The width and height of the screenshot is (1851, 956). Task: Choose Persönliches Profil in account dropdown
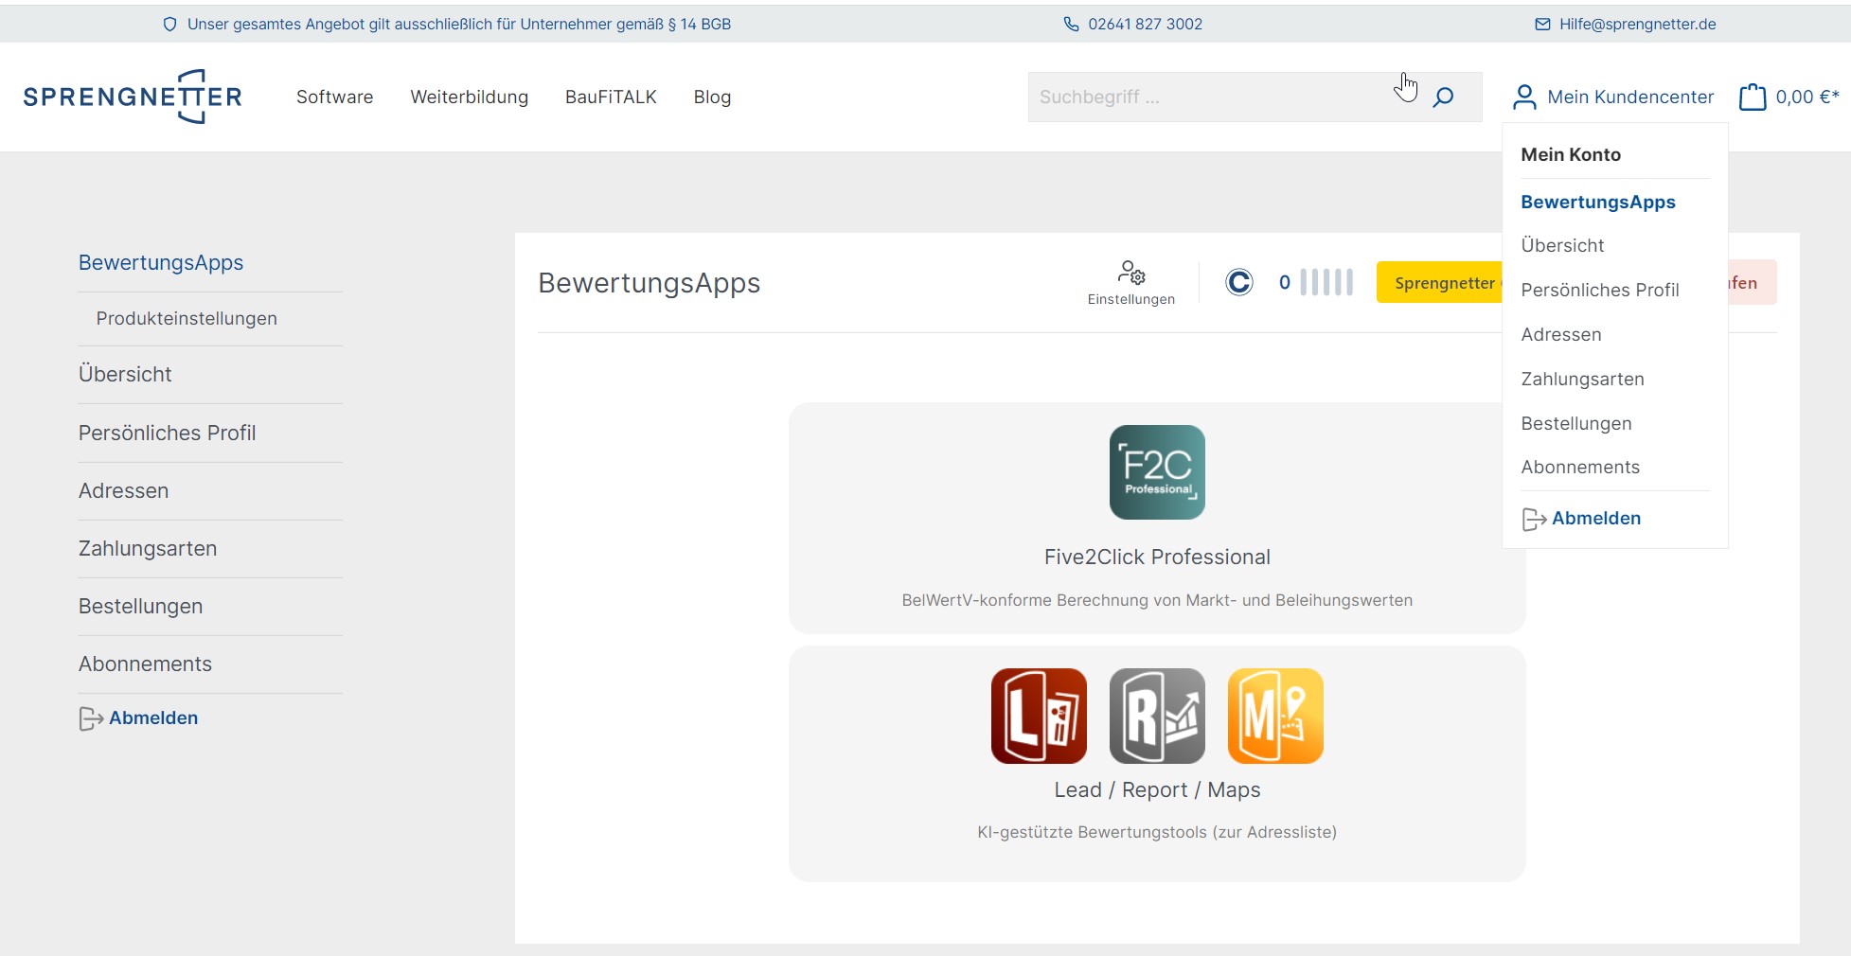coord(1600,290)
